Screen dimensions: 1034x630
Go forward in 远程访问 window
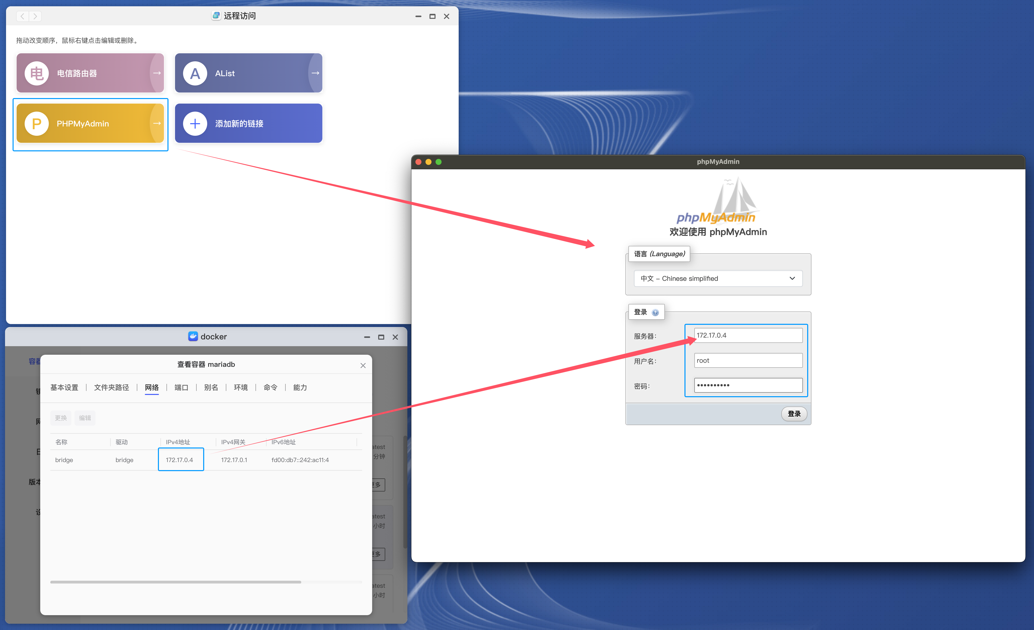(x=35, y=16)
